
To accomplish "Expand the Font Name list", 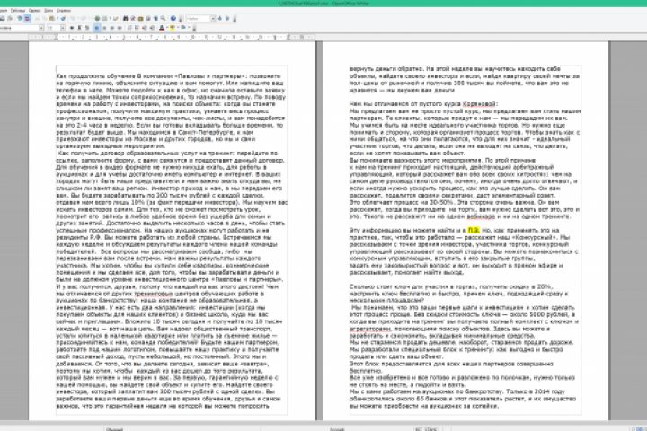I will pyautogui.click(x=41, y=28).
